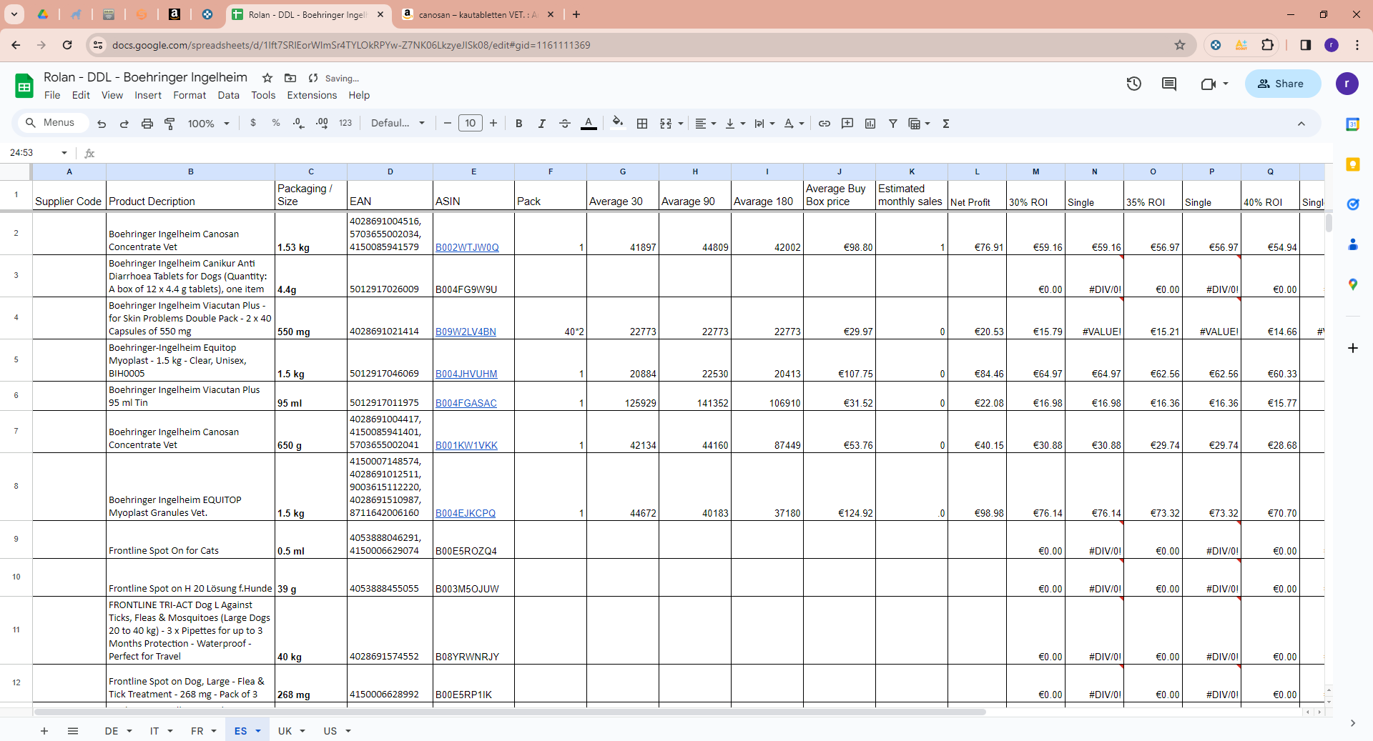
Task: Open Google Calendar side panel icon
Action: coord(1353,124)
